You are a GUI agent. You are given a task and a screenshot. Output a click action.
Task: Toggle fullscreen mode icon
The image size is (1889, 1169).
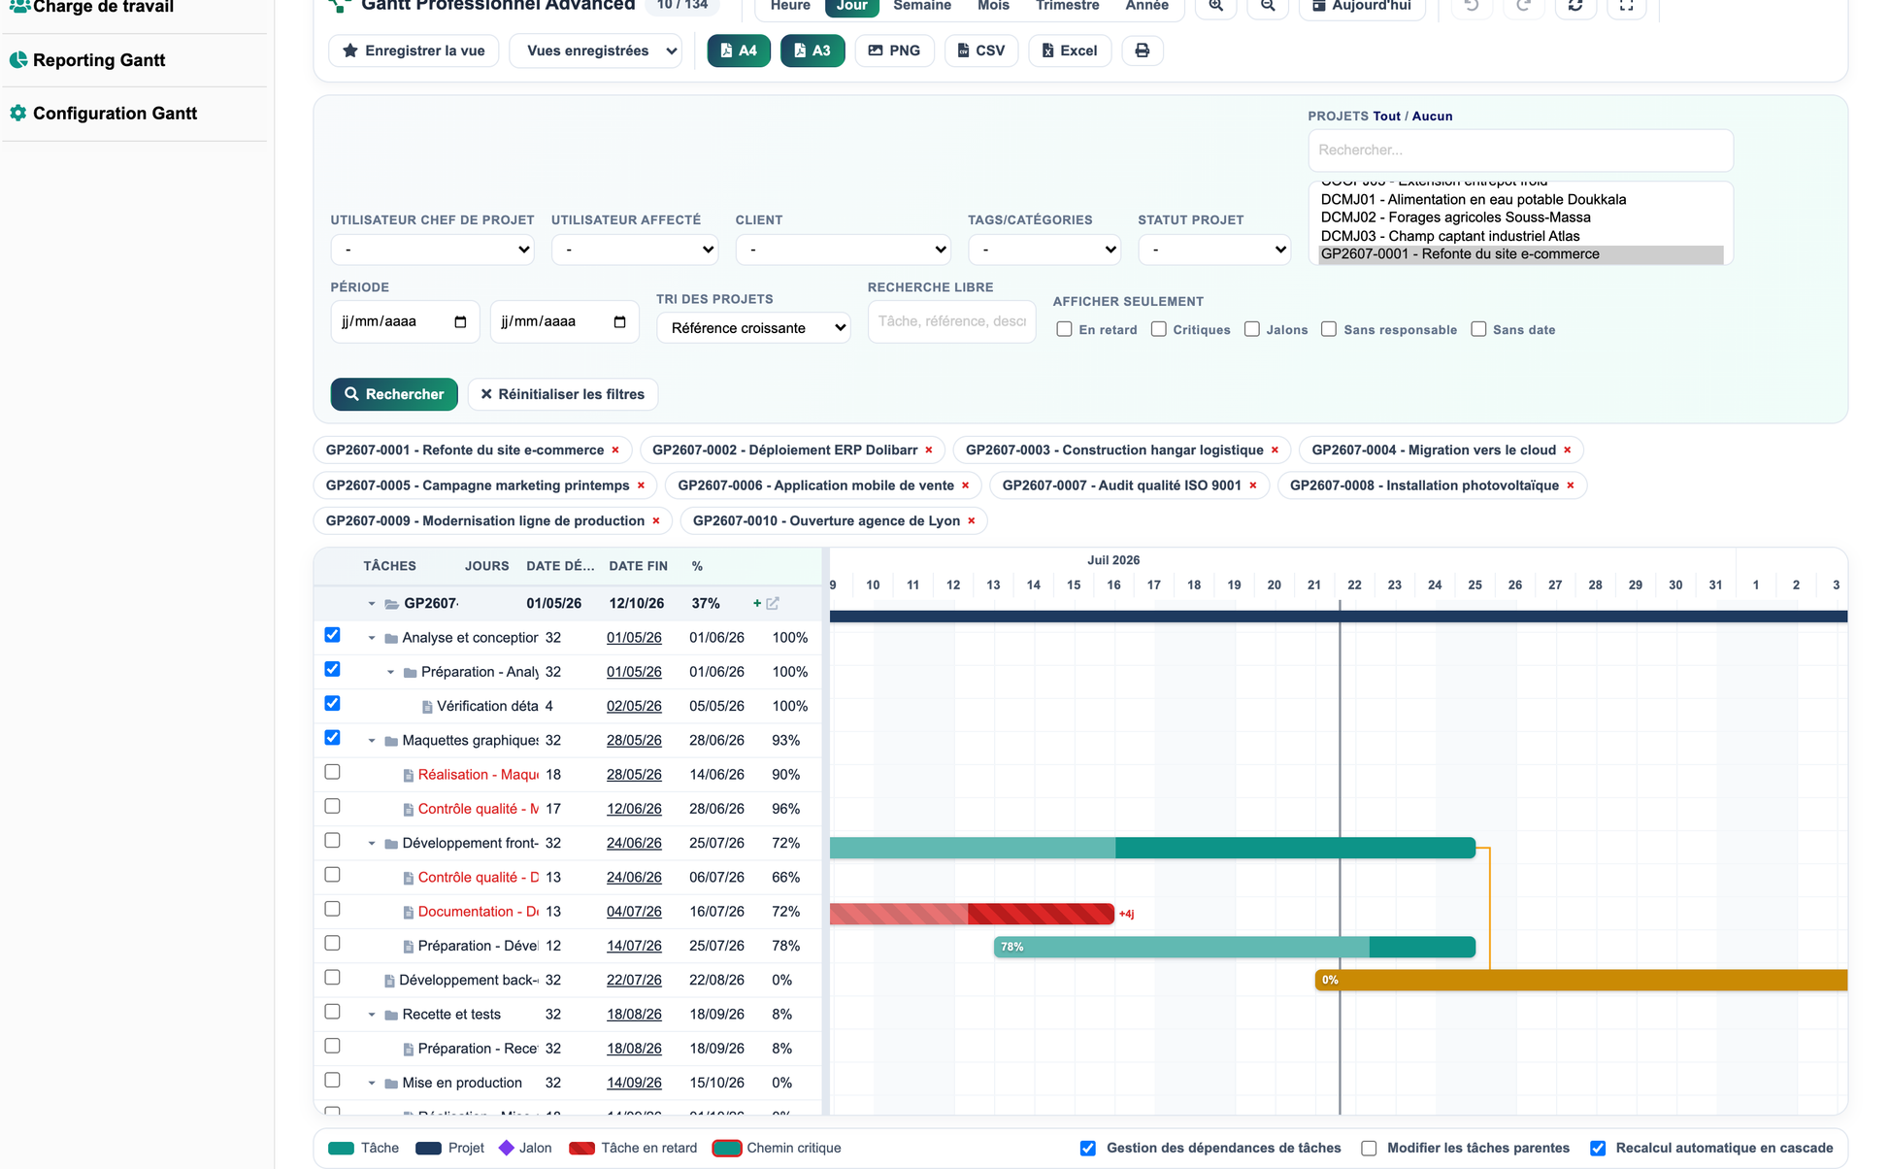point(1627,6)
